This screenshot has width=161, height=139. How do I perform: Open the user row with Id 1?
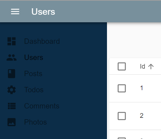(x=135, y=88)
